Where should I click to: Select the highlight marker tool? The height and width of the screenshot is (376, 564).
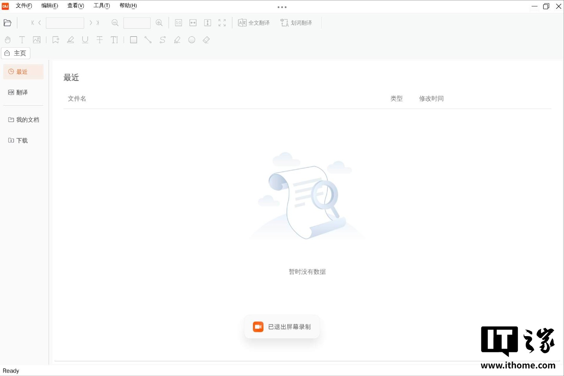(x=70, y=40)
